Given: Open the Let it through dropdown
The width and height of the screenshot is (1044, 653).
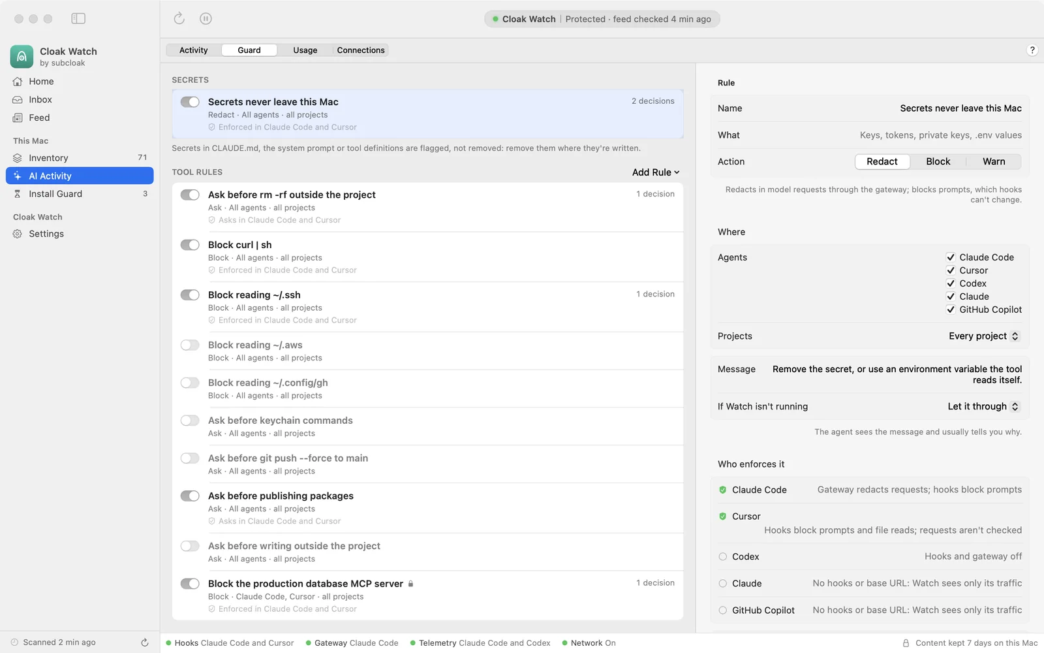Looking at the screenshot, I should point(983,406).
